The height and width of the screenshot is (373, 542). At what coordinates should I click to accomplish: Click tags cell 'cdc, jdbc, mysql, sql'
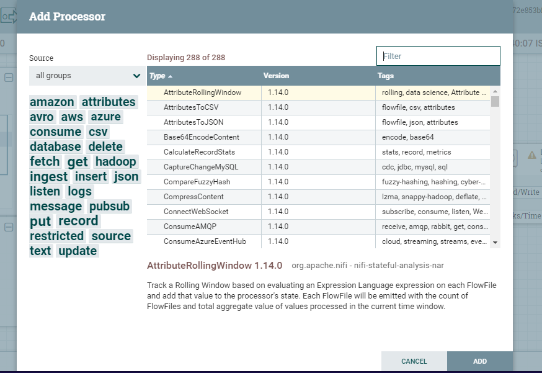pyautogui.click(x=433, y=167)
